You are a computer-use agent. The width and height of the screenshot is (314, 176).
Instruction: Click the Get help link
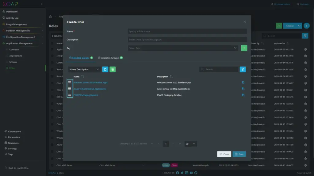tap(303, 4)
